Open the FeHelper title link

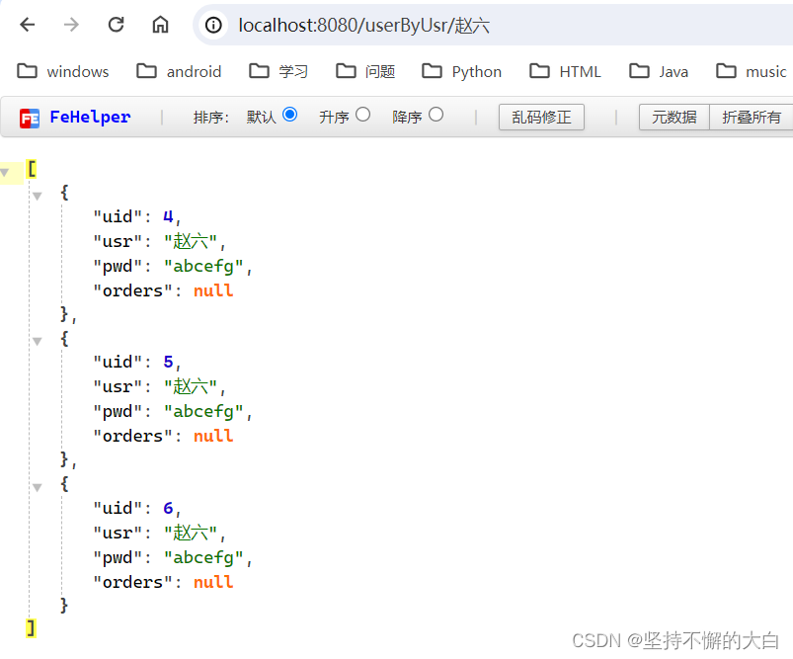pyautogui.click(x=90, y=117)
